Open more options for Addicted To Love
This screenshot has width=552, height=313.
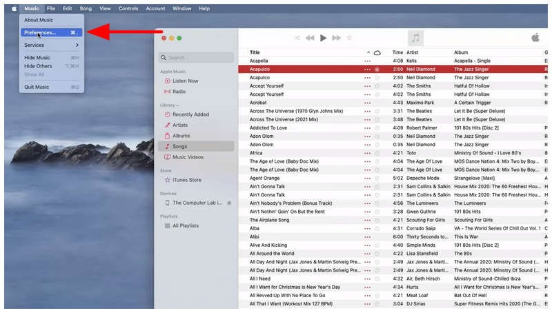(x=368, y=128)
